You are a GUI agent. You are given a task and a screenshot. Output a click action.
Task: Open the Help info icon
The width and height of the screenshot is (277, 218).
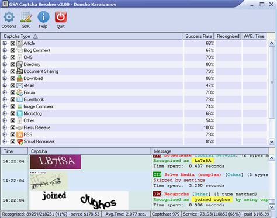point(43,17)
